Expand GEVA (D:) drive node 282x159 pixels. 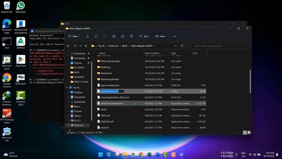[x=68, y=125]
